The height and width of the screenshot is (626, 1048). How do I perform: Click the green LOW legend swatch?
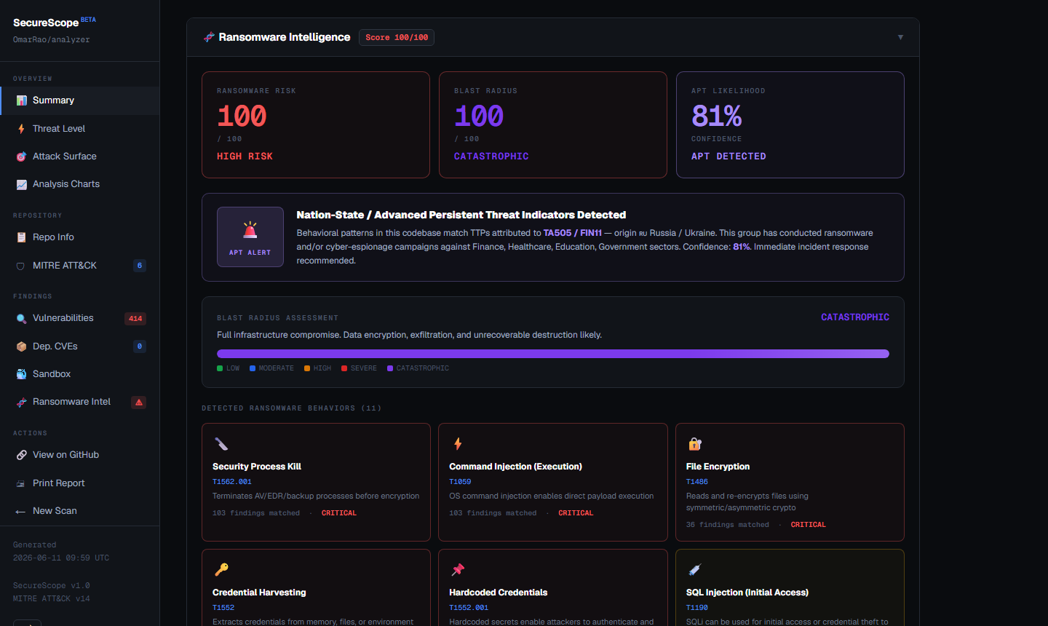pyautogui.click(x=220, y=368)
